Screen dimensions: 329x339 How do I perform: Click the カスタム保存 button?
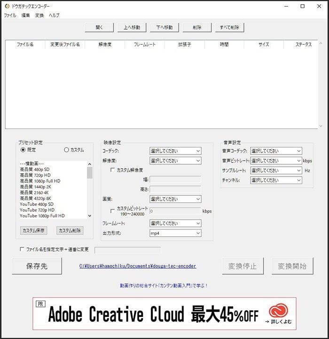pos(33,231)
